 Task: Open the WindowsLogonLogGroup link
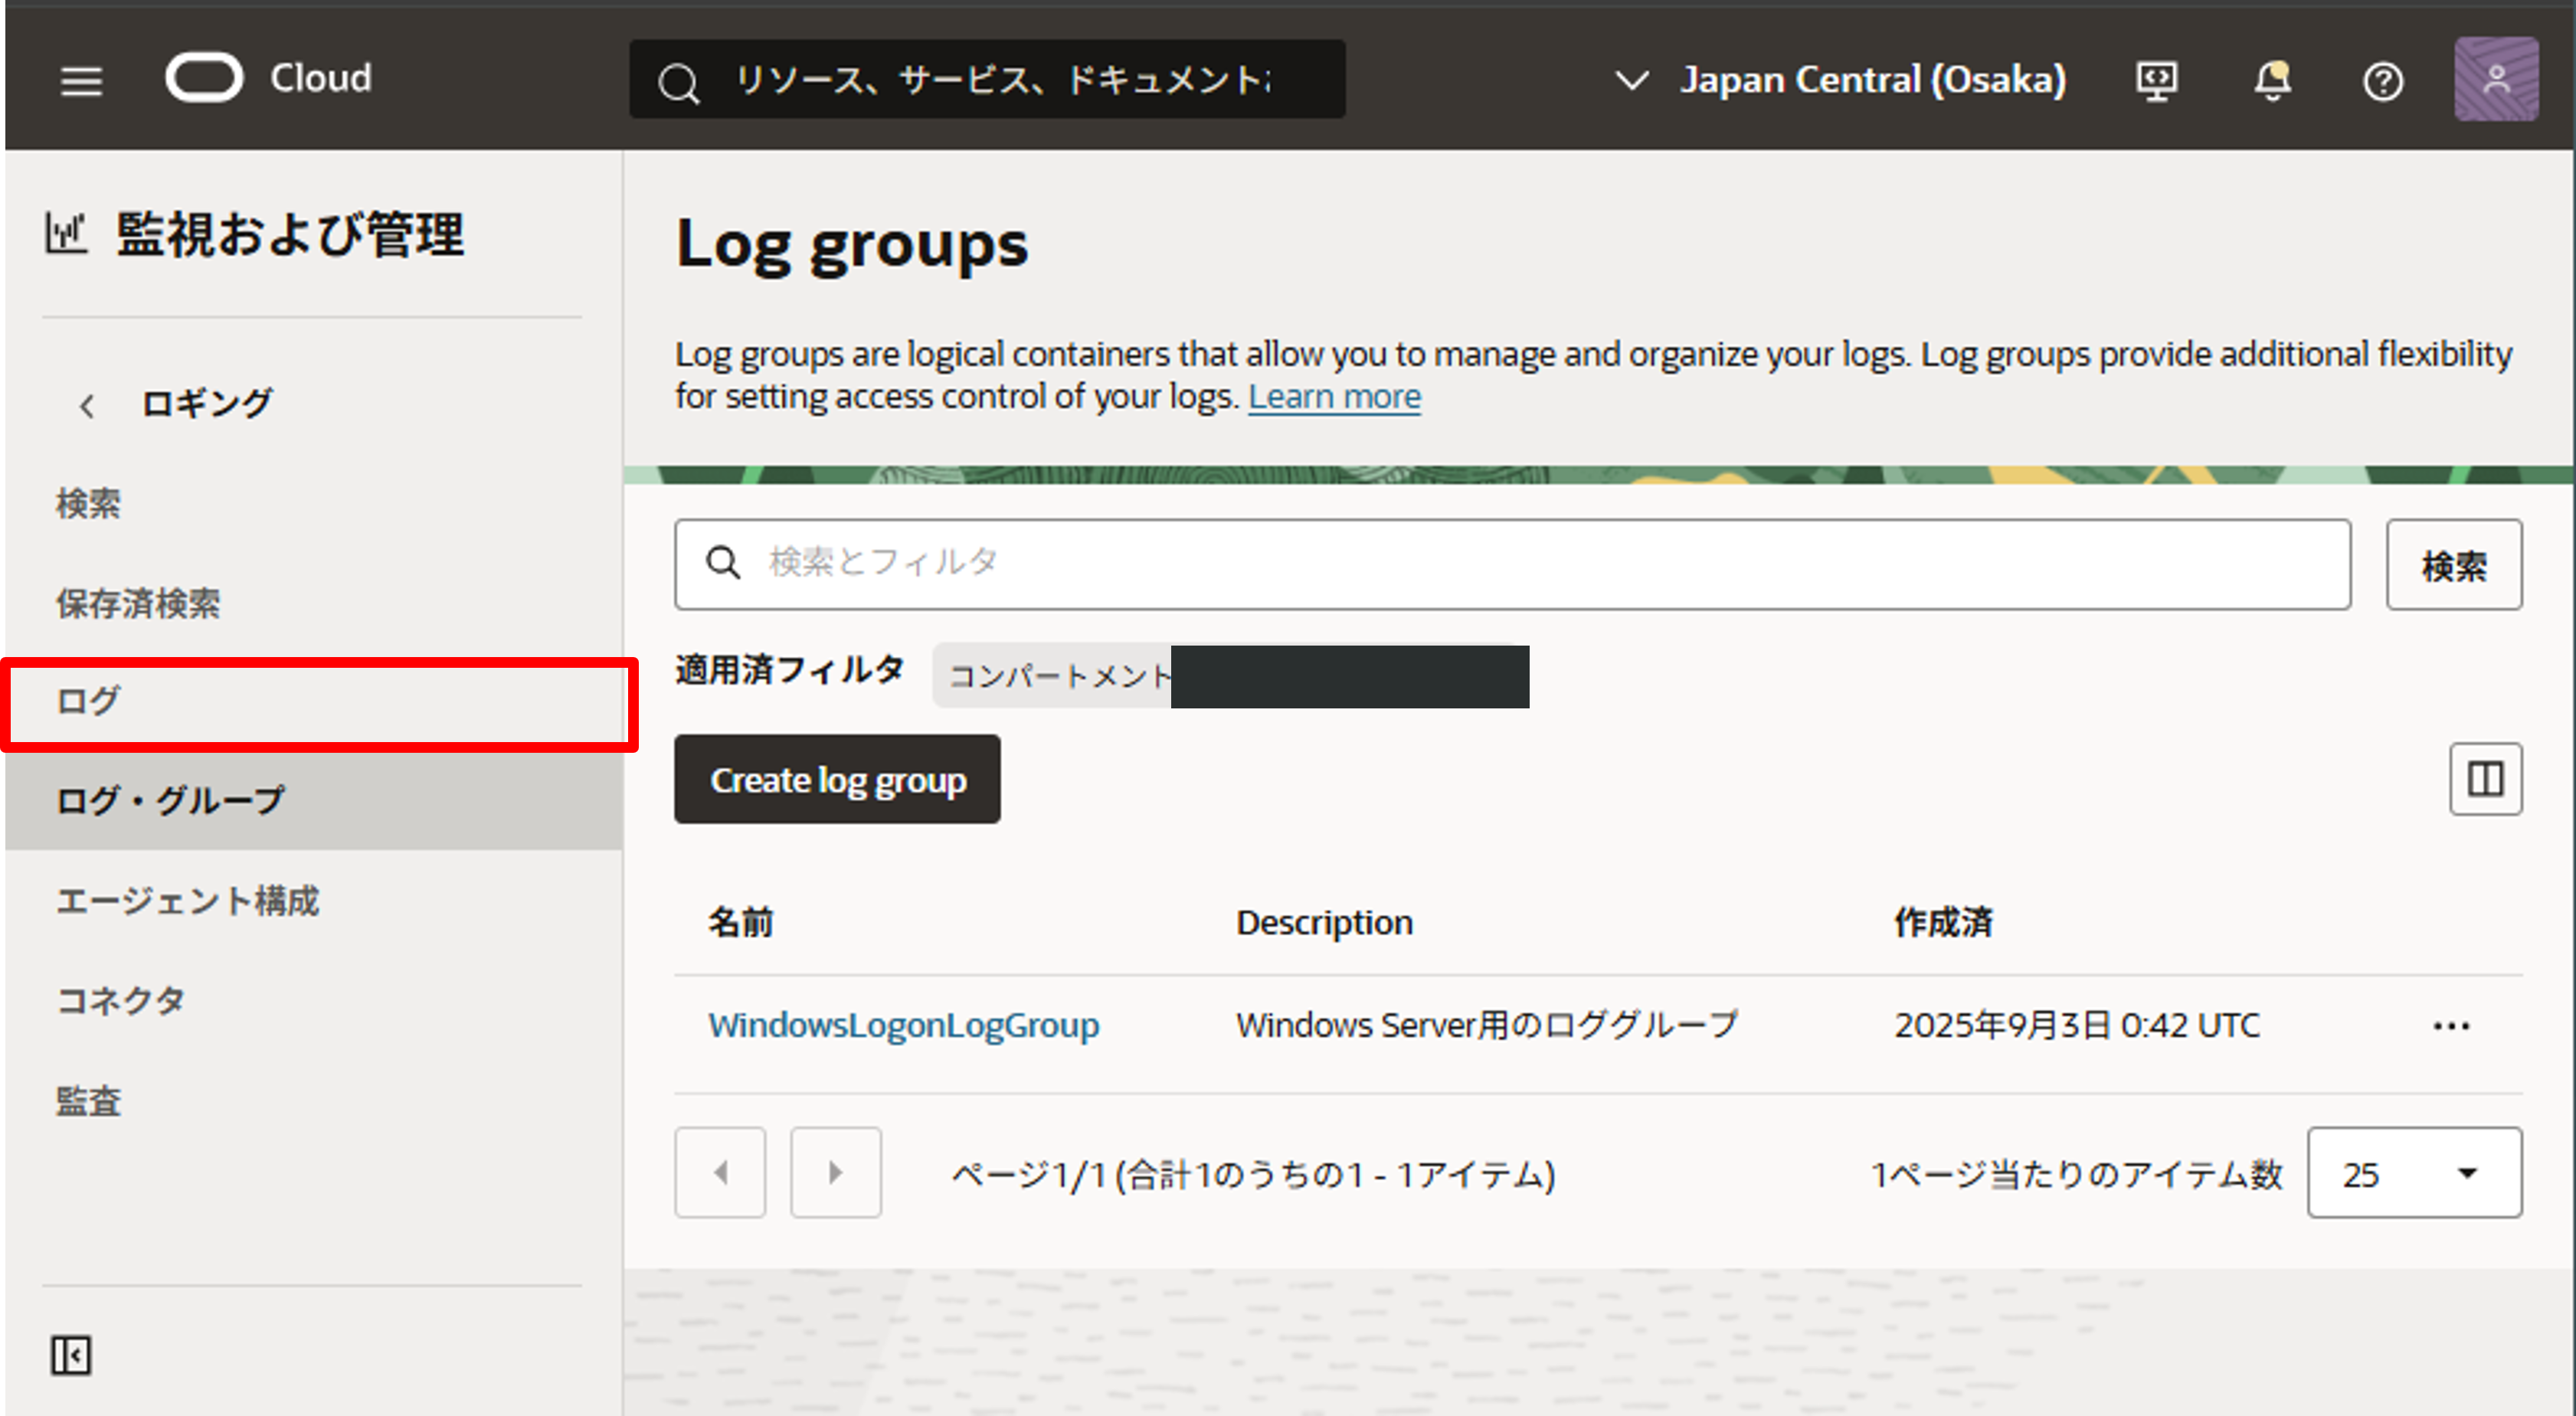(903, 1025)
